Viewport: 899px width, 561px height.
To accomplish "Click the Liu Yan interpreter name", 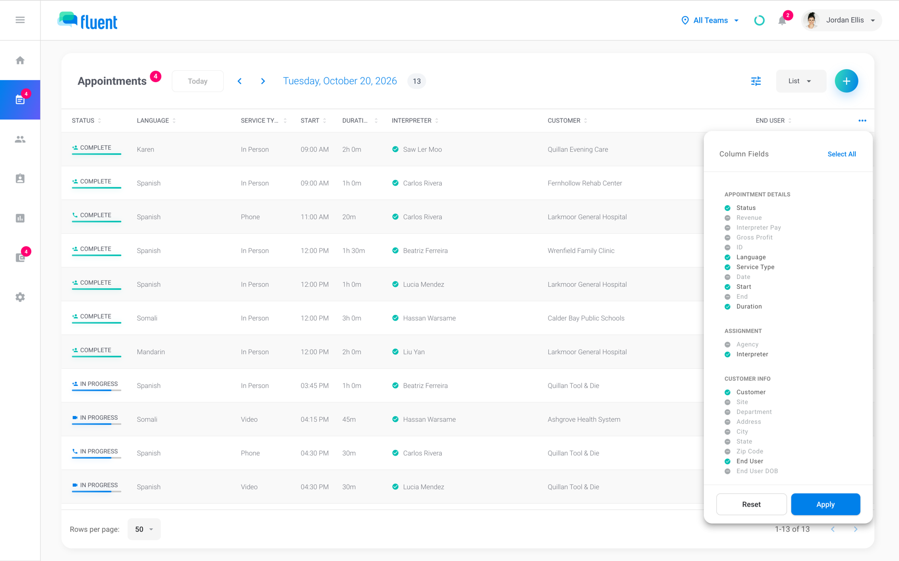I will (x=414, y=352).
